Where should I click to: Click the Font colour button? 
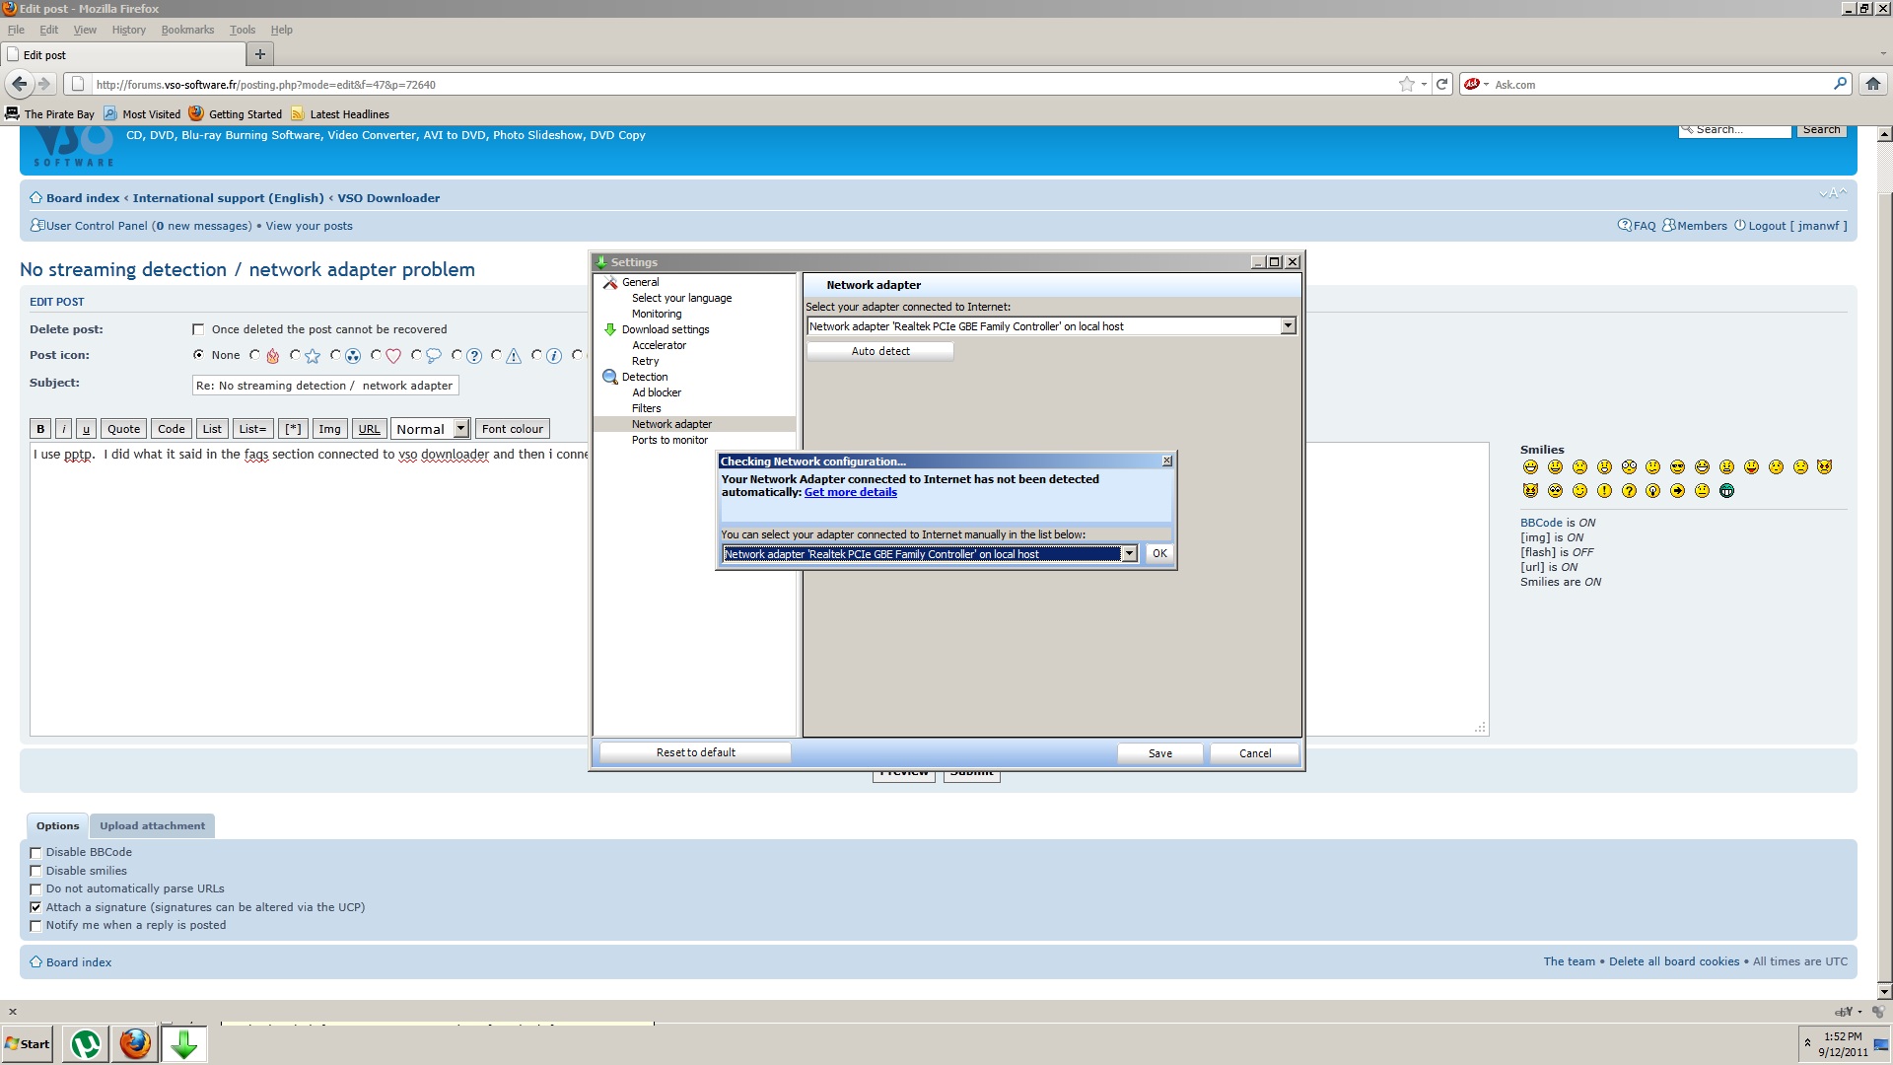pos(512,429)
